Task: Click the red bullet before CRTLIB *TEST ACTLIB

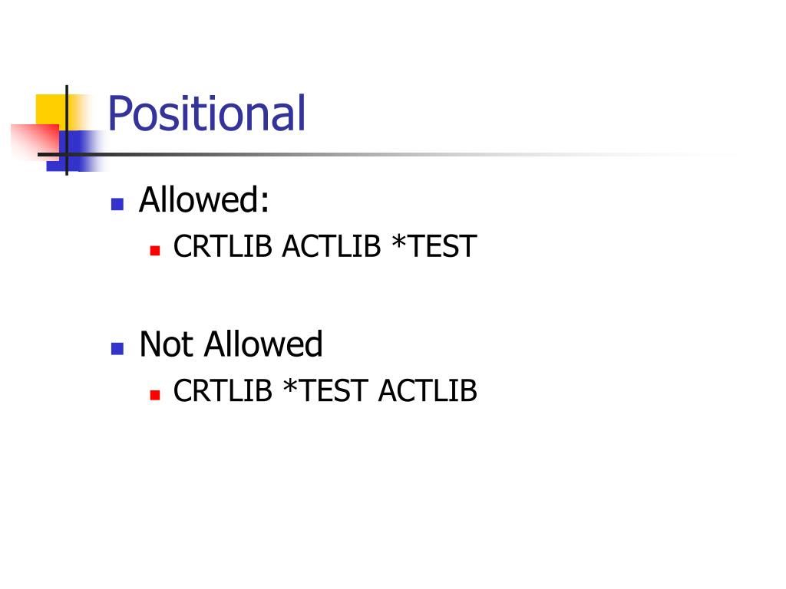Action: click(x=155, y=395)
